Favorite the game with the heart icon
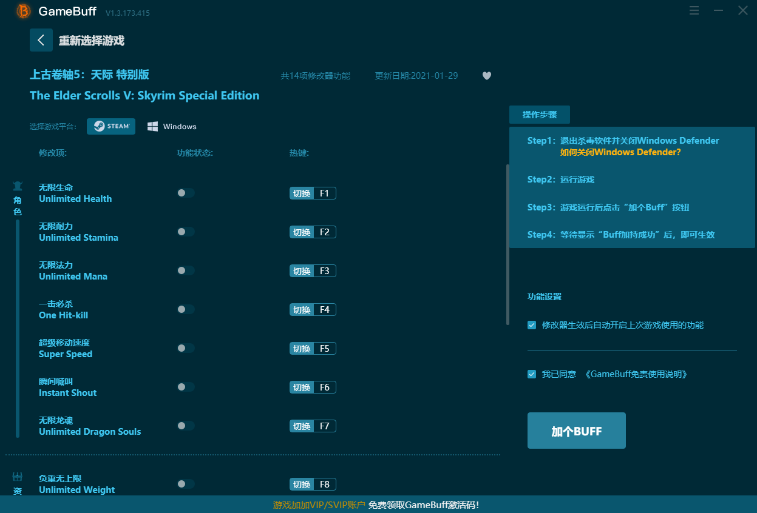 pos(486,76)
